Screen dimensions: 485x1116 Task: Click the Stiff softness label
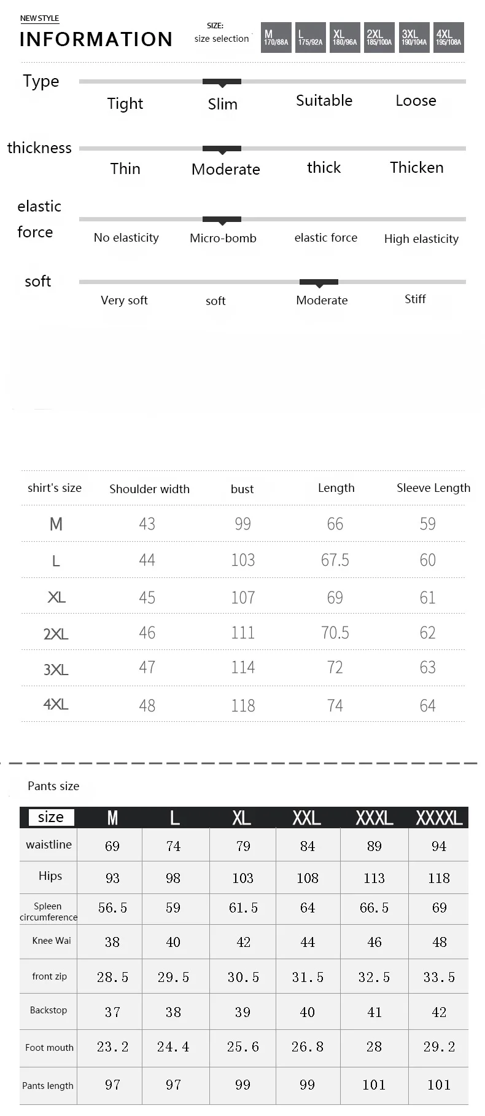415,299
